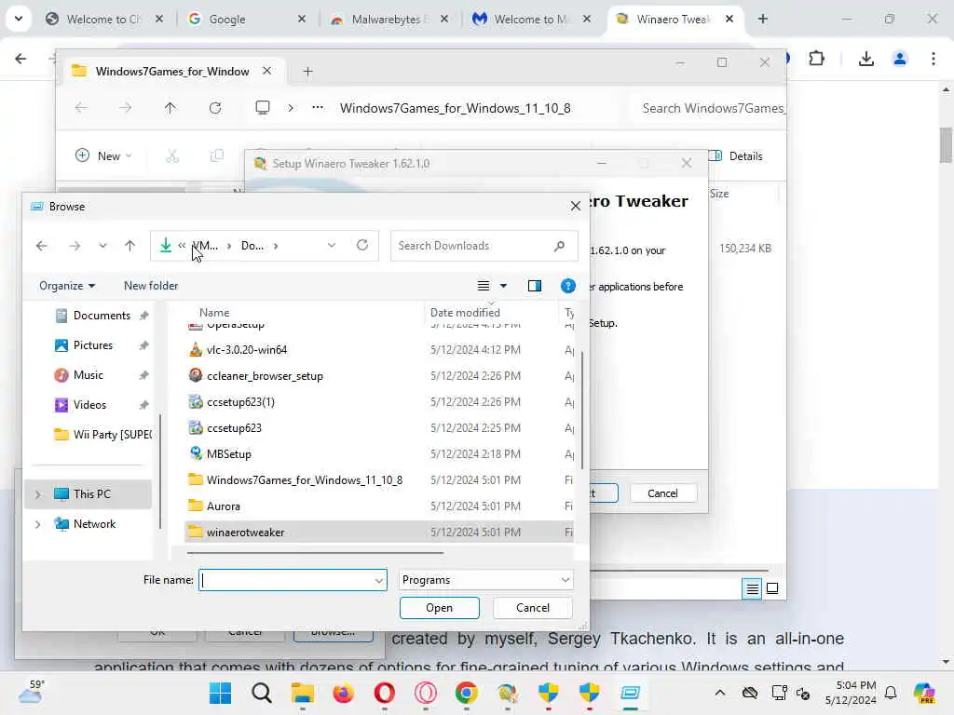Open the Organize menu
The image size is (954, 715).
pos(67,286)
